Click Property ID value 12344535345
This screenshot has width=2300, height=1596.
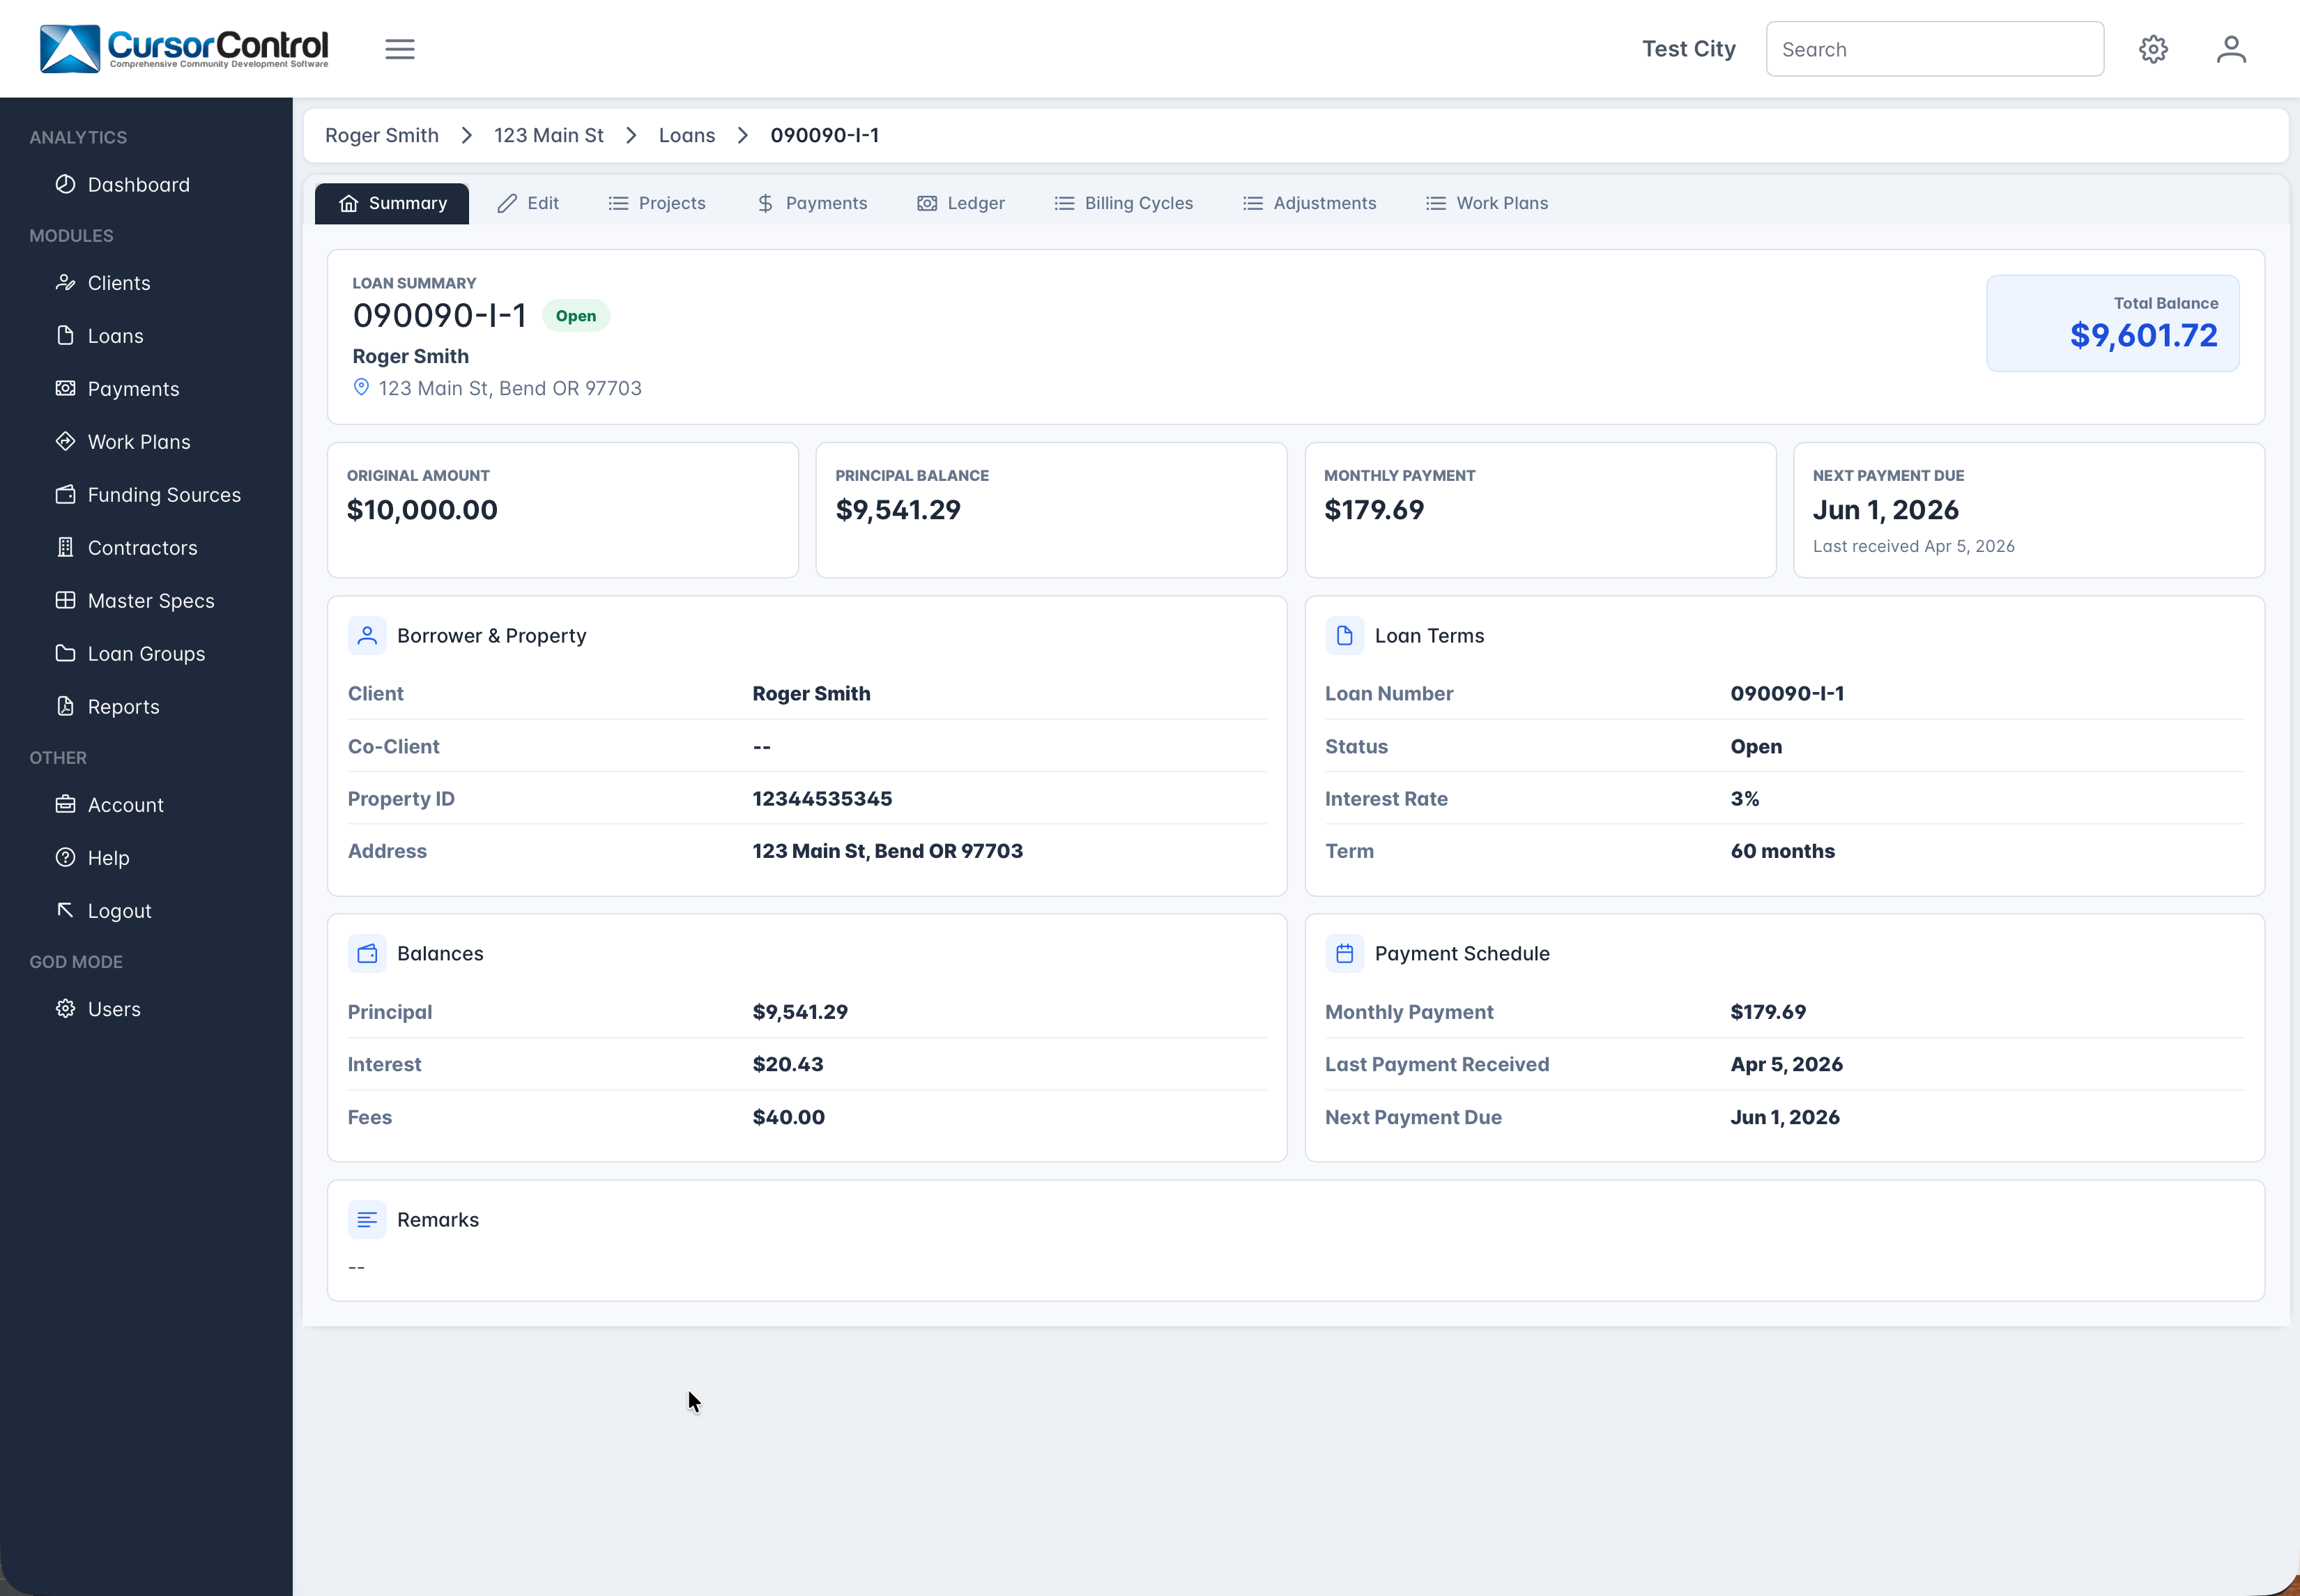[x=822, y=798]
